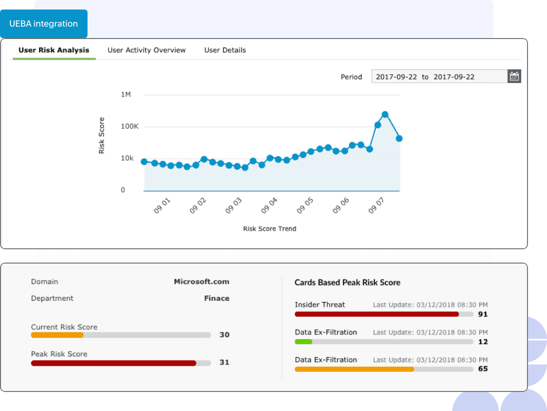This screenshot has height=411, width=547.
Task: Open the User Details tab
Action: 225,50
